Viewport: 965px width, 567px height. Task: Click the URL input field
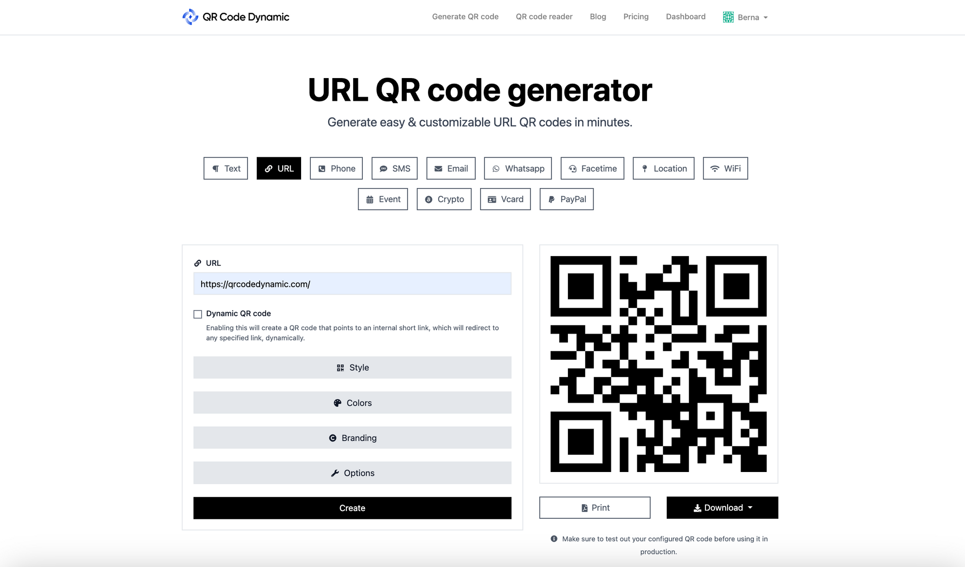click(x=353, y=283)
